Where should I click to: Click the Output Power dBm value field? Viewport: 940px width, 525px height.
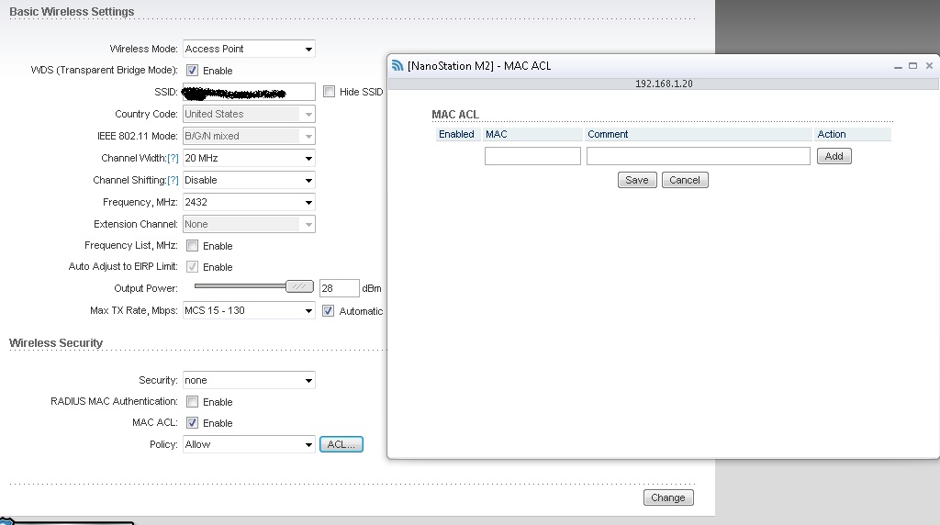pyautogui.click(x=340, y=288)
